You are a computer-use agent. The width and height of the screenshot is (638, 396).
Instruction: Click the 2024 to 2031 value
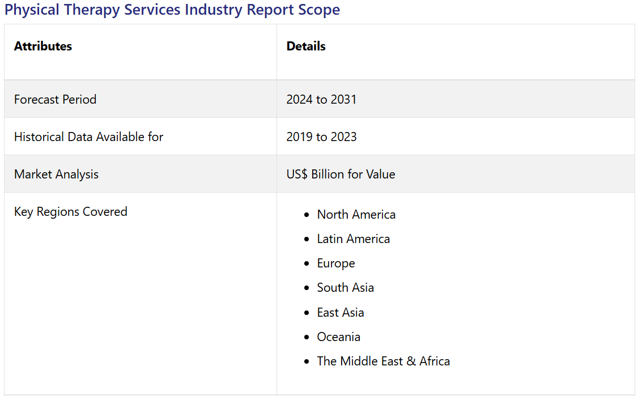pos(321,99)
